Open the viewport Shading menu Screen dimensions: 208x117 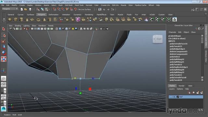[x=18, y=26]
